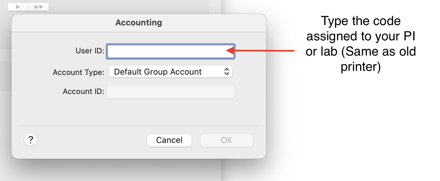440x181 pixels.
Task: Click the Accounting dialog title
Action: click(138, 23)
